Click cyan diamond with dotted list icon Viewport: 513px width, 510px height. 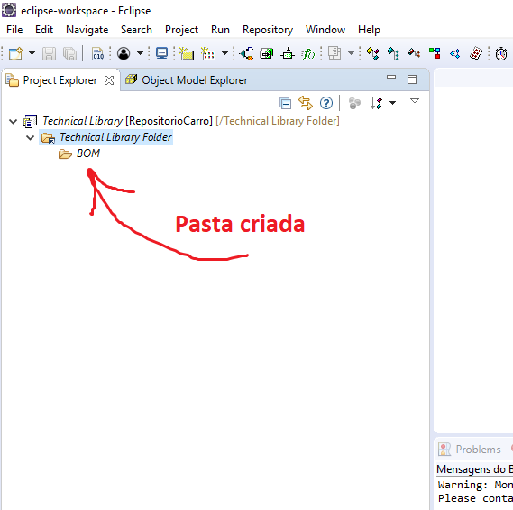coord(393,53)
